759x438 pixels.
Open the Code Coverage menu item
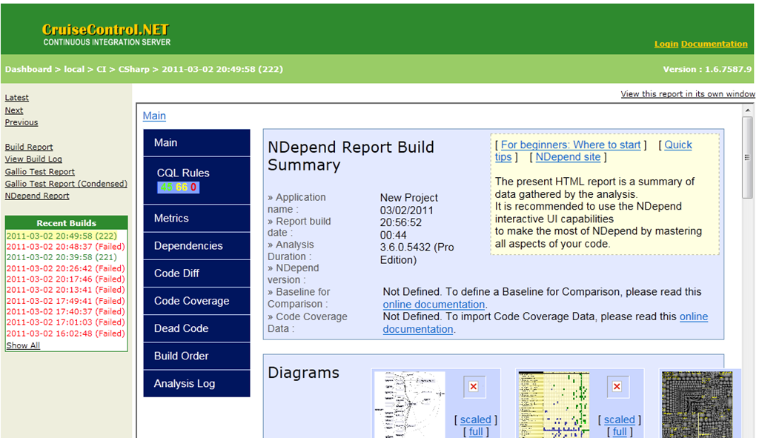coord(196,301)
